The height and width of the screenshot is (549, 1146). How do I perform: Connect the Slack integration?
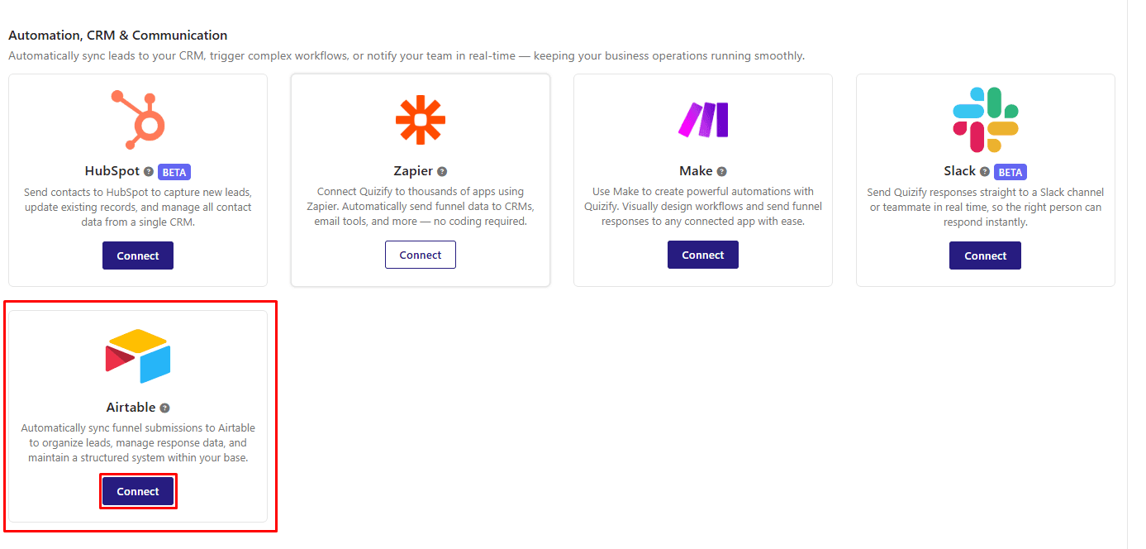click(986, 255)
